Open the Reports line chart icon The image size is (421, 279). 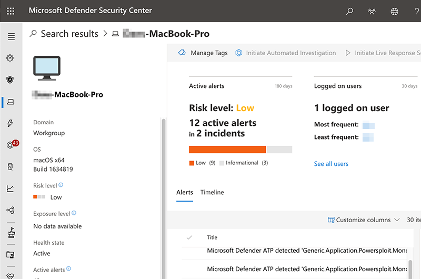tap(10, 188)
